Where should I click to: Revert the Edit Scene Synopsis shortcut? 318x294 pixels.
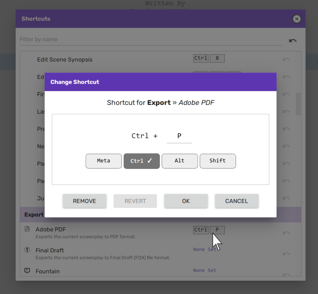[286, 59]
